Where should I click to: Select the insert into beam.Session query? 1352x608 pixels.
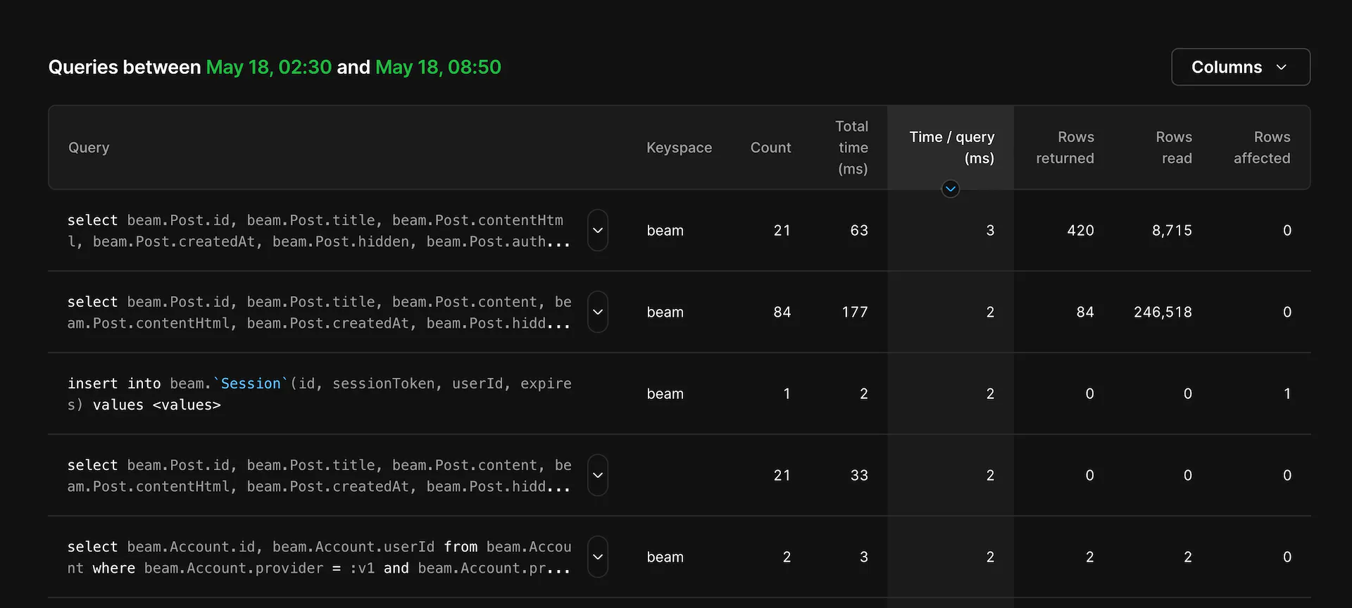coord(319,394)
